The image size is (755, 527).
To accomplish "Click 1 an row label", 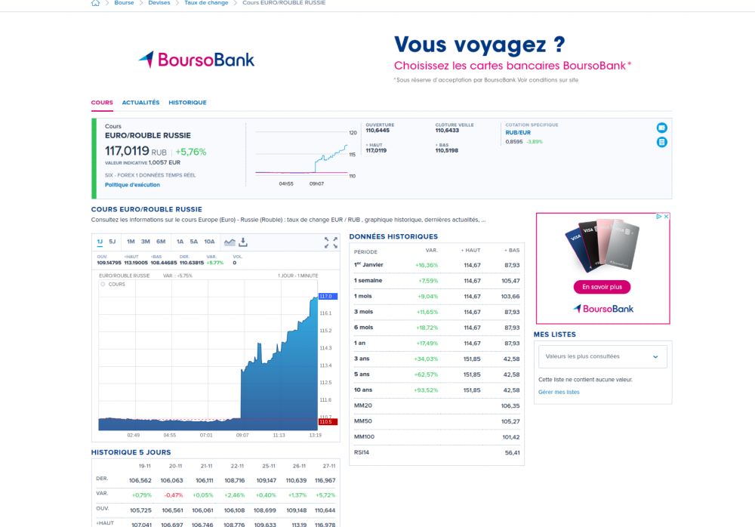I will pos(359,344).
